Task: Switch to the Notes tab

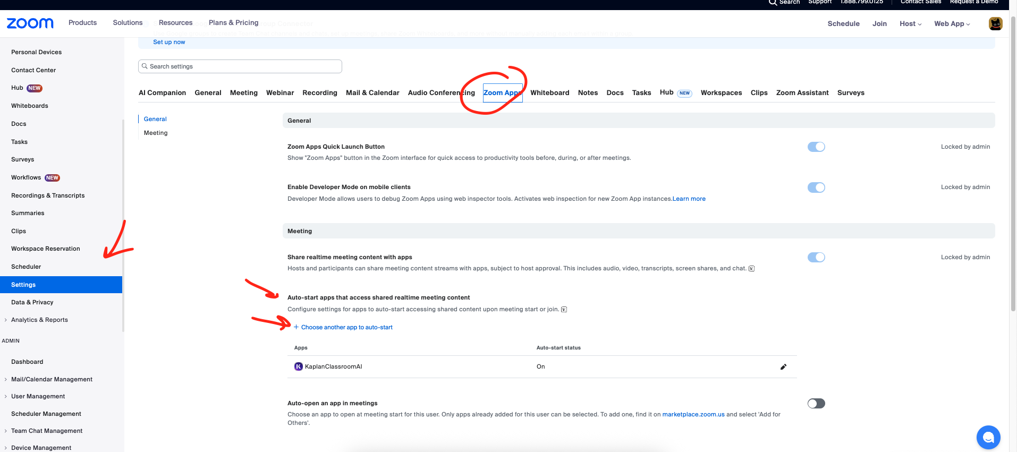Action: (588, 93)
